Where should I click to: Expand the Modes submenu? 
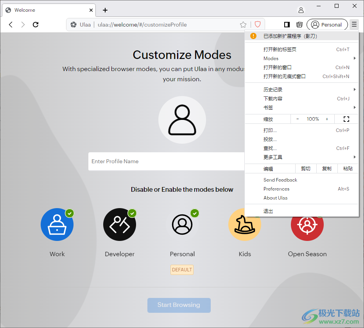click(x=301, y=59)
